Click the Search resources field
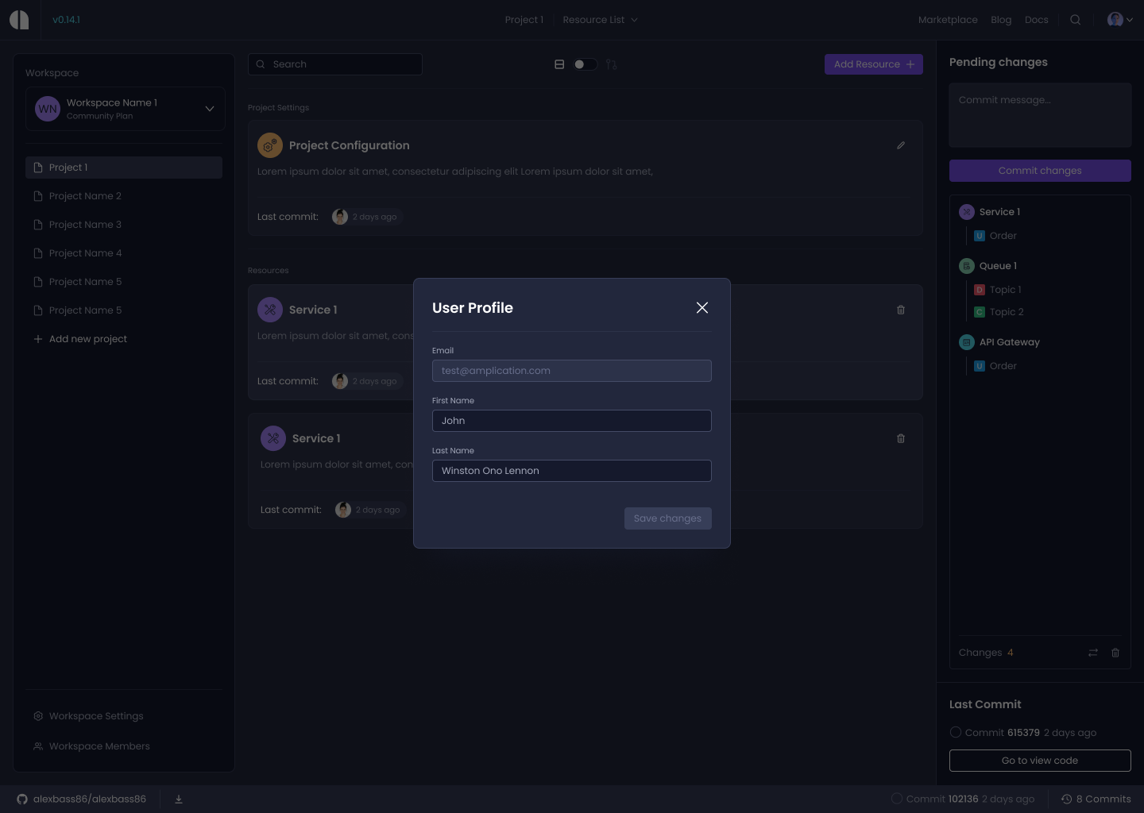The image size is (1144, 813). [335, 64]
